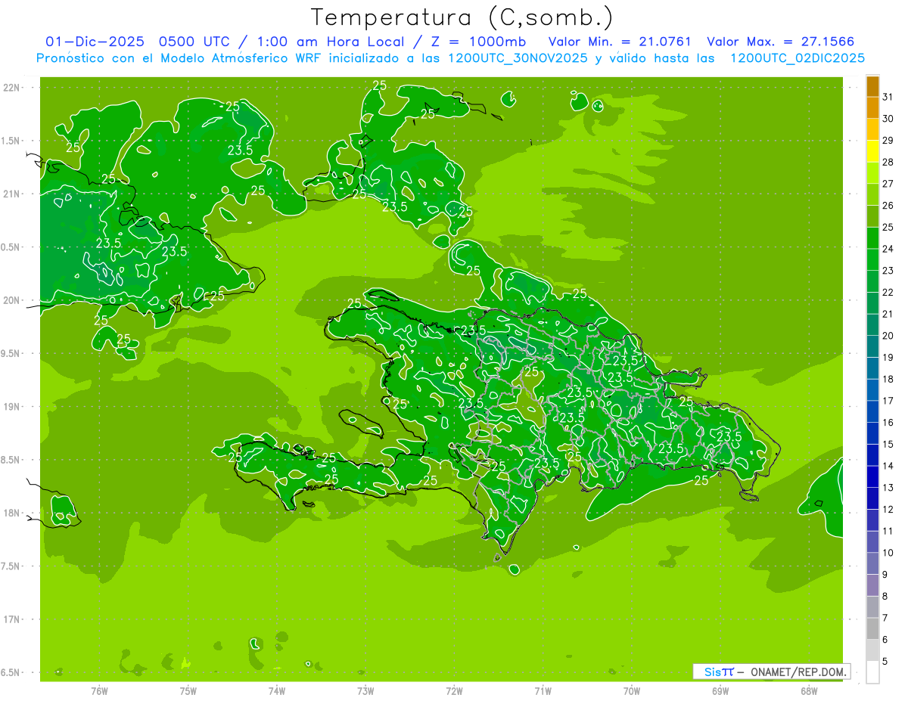Select valid-until time '1200UTC_02DIC2025'
The image size is (908, 701).
point(798,57)
